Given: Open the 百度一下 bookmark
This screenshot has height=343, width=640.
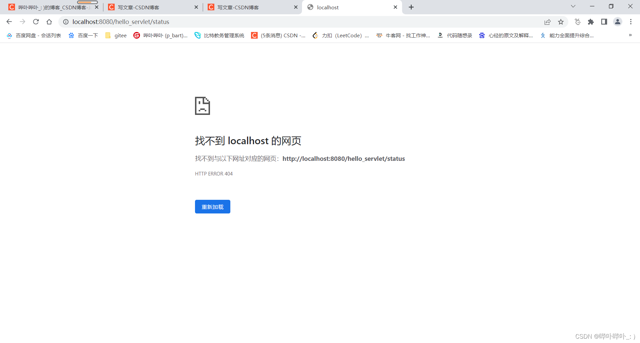Looking at the screenshot, I should pyautogui.click(x=83, y=35).
